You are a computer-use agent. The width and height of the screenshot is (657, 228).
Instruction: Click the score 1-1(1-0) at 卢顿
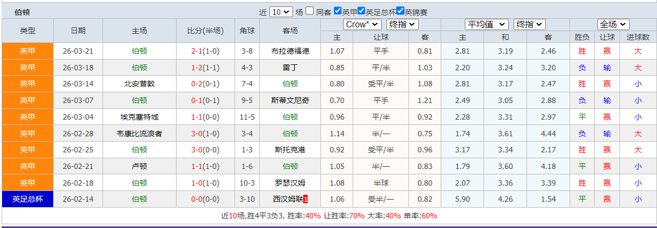pos(206,166)
